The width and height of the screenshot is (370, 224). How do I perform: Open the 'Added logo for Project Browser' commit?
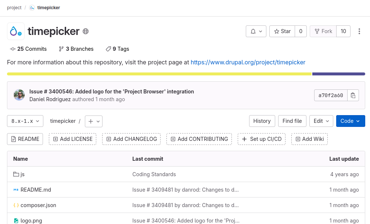pyautogui.click(x=112, y=92)
